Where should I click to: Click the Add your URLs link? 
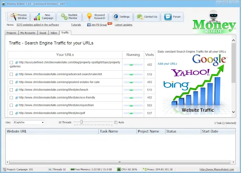point(167,63)
